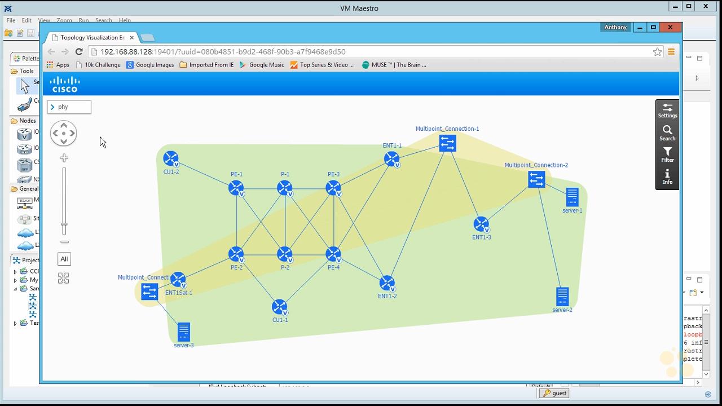Open the Google Music bookmark
The image size is (722, 406).
pyautogui.click(x=262, y=65)
